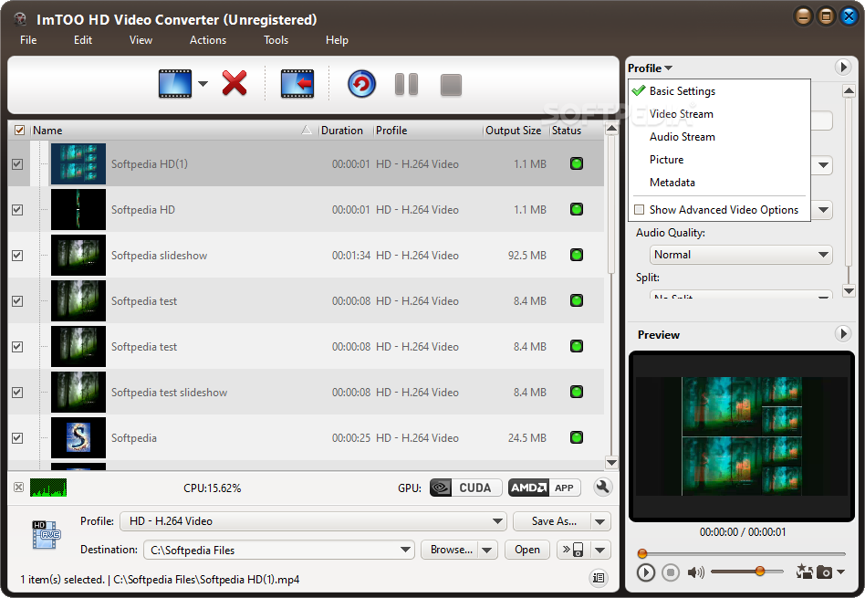Image resolution: width=865 pixels, height=598 pixels.
Task: Enable Show Advanced Video Options checkbox
Action: [640, 210]
